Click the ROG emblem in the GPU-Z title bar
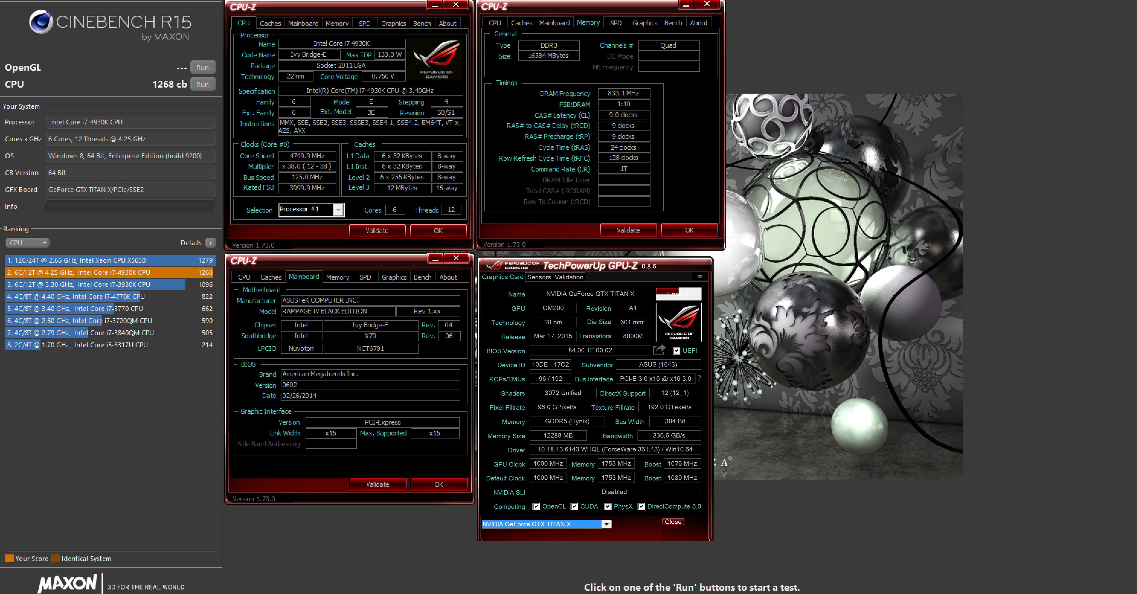The image size is (1137, 594). (495, 265)
